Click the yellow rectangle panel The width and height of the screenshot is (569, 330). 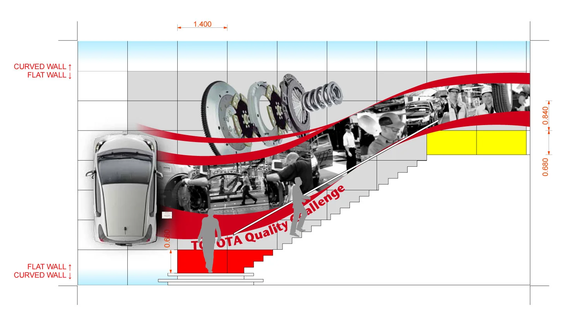click(476, 142)
